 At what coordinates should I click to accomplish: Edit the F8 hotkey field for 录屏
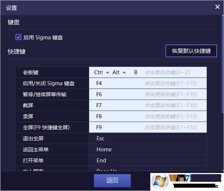(148, 116)
